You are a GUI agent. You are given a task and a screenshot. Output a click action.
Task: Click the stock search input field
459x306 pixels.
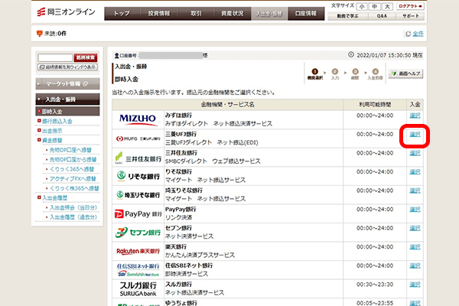pos(55,57)
